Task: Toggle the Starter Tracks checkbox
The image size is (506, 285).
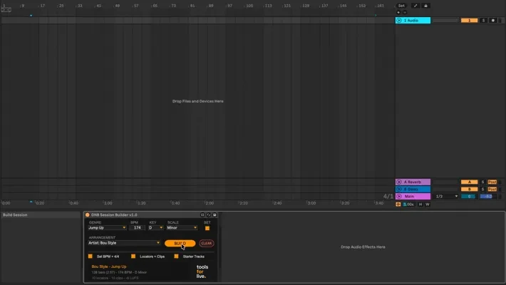Action: tap(176, 256)
